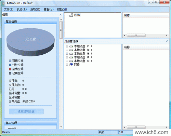Screen dimensions: 171x136
Task: Click the info panel scroll down arrow
Action: click(x=61, y=127)
